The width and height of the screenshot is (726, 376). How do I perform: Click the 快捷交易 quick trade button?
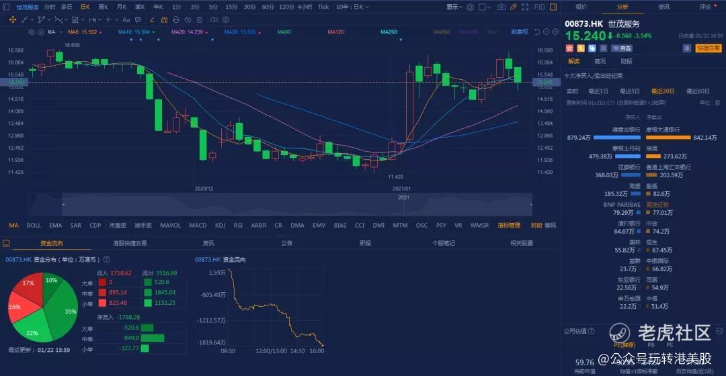(709, 48)
